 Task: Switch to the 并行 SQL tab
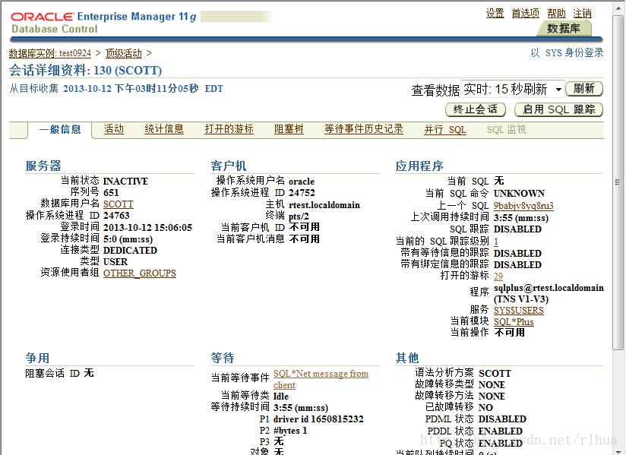pos(444,129)
